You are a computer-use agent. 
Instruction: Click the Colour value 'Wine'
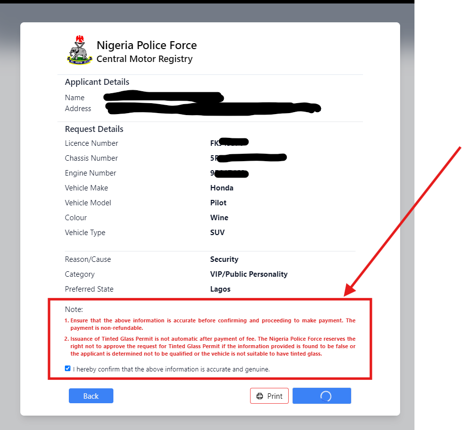click(x=219, y=218)
